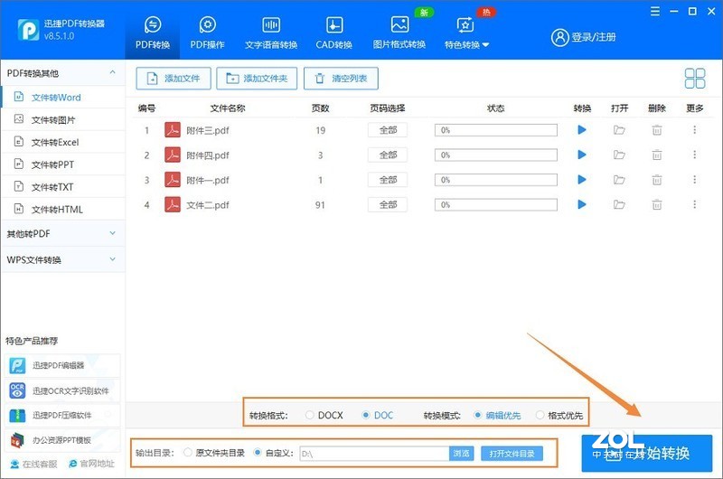Select 文件转HTML in sidebar
Viewport: 723px width, 479px height.
click(63, 210)
